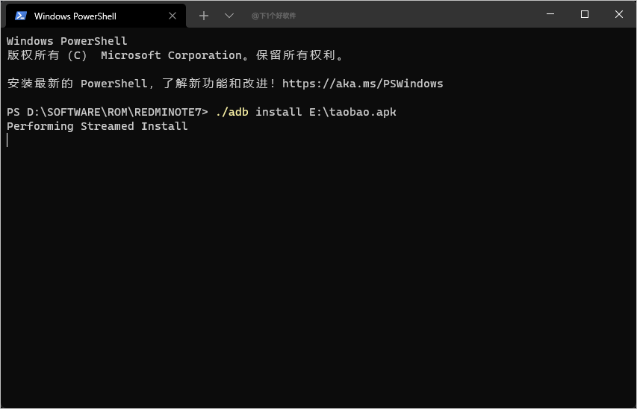The image size is (637, 409).
Task: Close the Windows PowerShell tab
Action: pos(171,16)
